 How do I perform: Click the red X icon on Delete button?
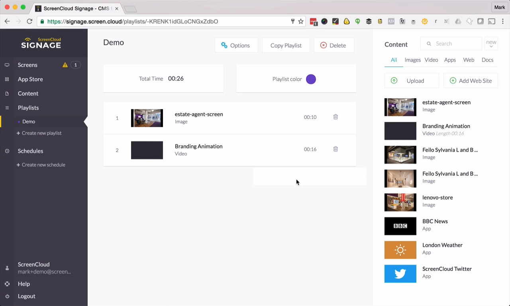(324, 45)
